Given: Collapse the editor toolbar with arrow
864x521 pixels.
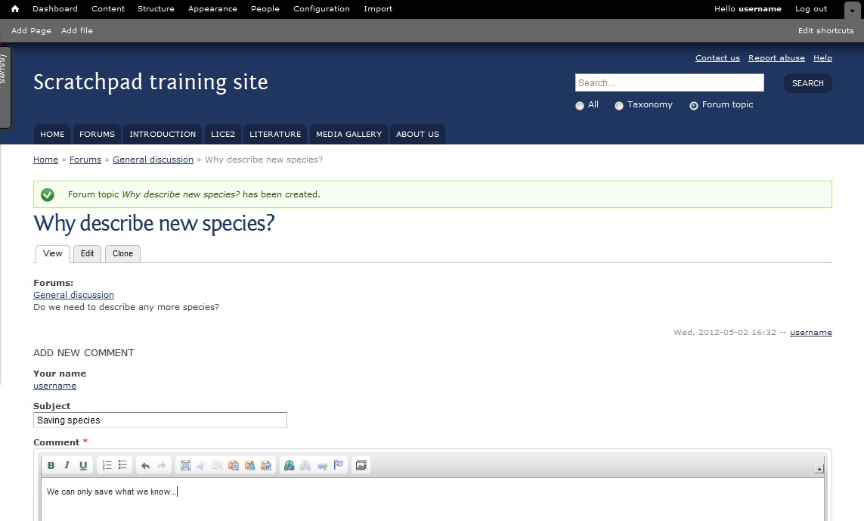Looking at the screenshot, I should click(819, 469).
